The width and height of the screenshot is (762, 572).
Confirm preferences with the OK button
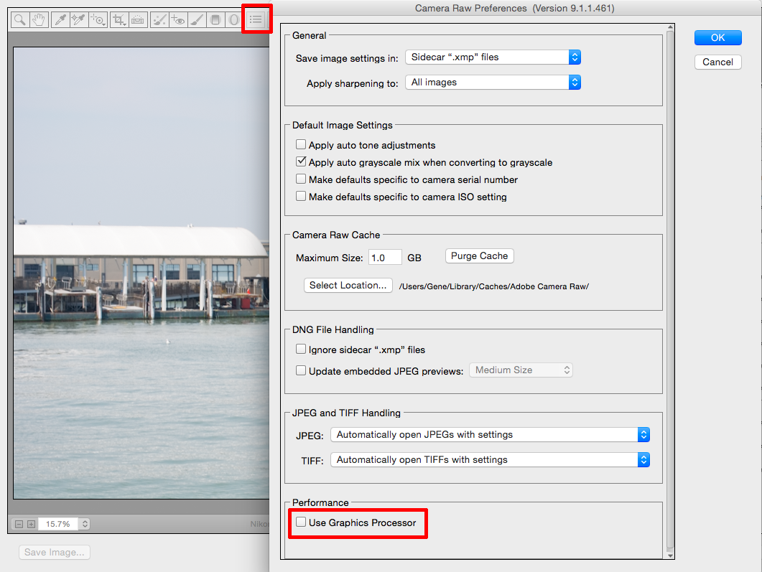717,37
